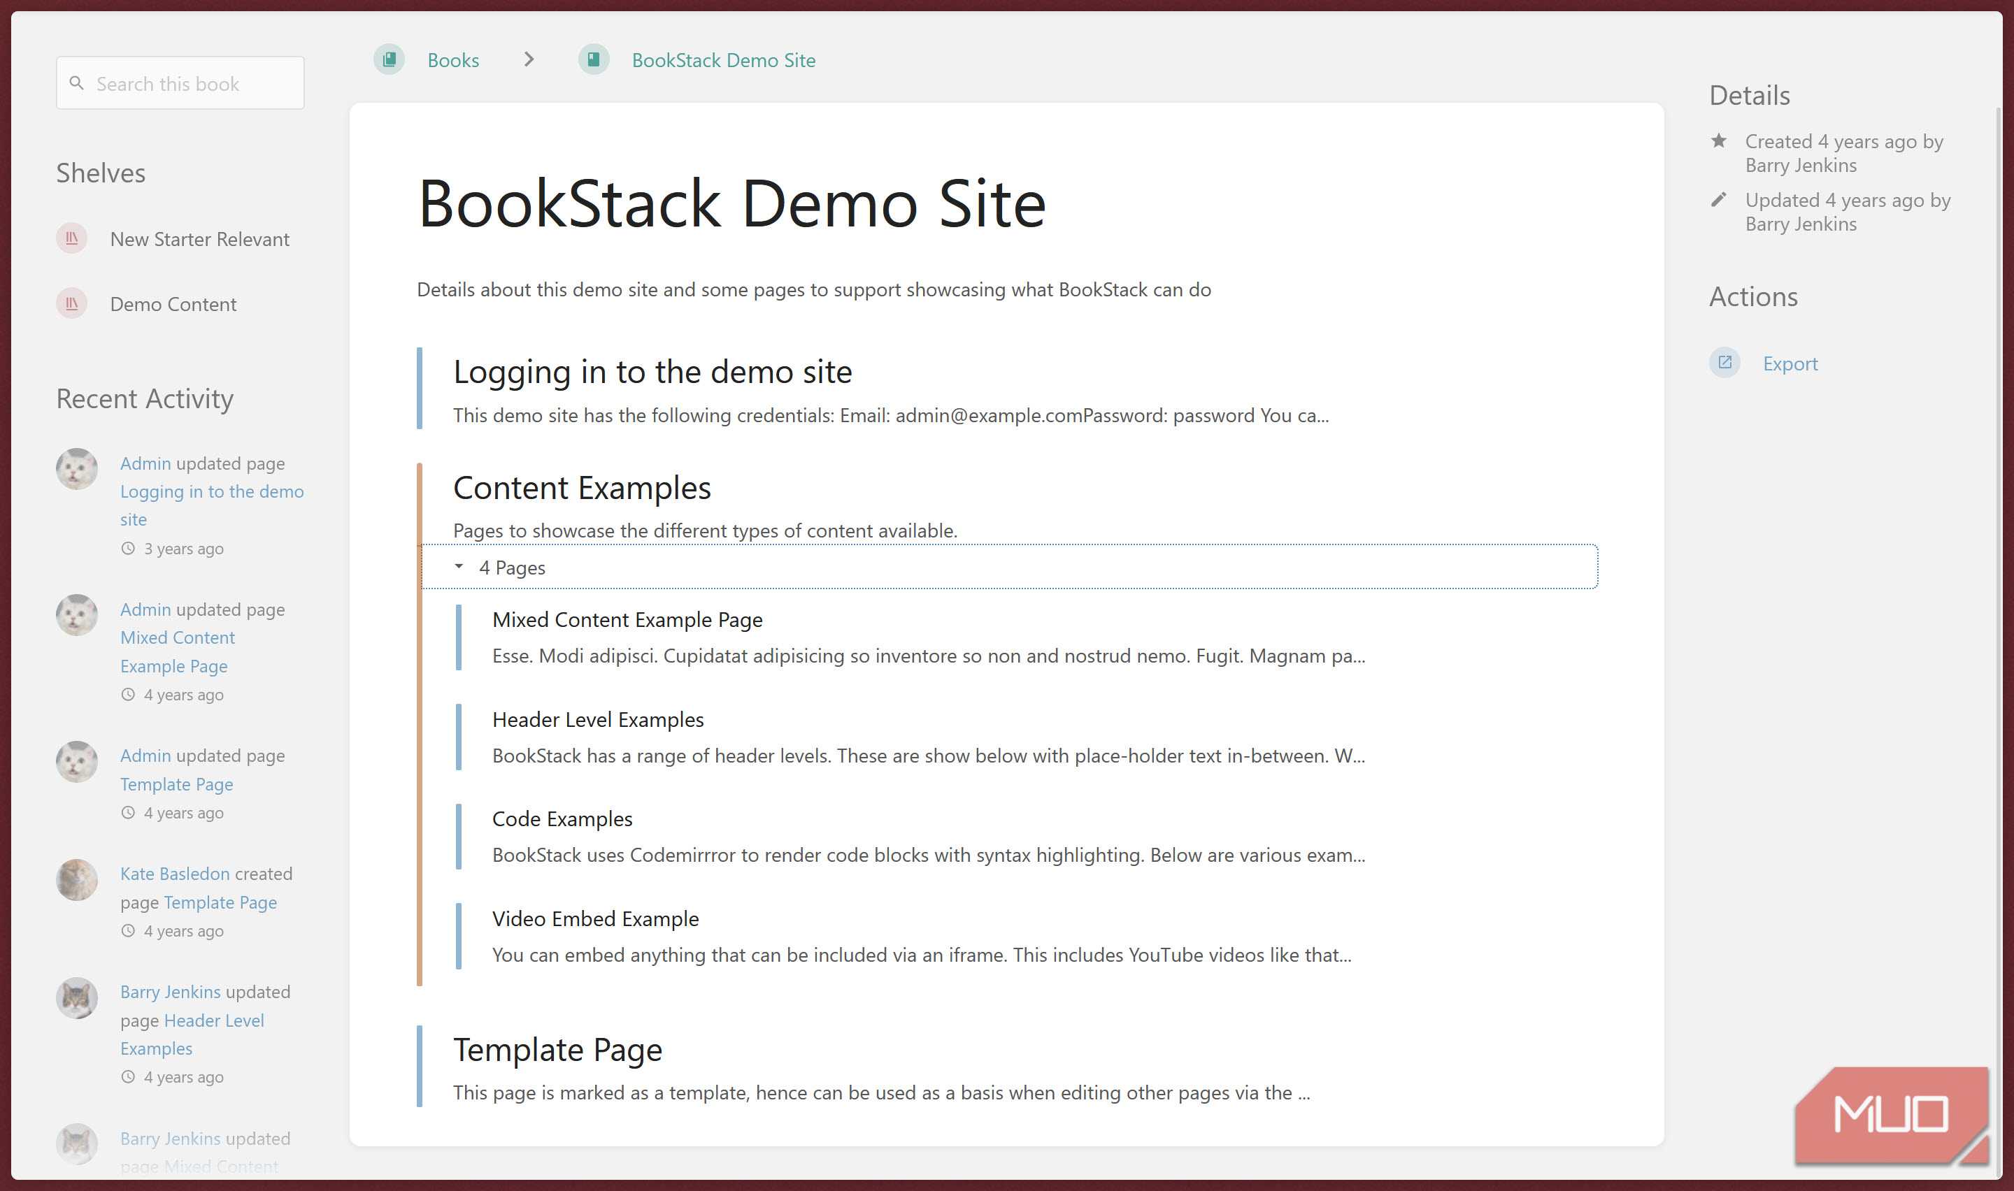Click the Created star icon in Details
The width and height of the screenshot is (2014, 1191).
(1719, 140)
